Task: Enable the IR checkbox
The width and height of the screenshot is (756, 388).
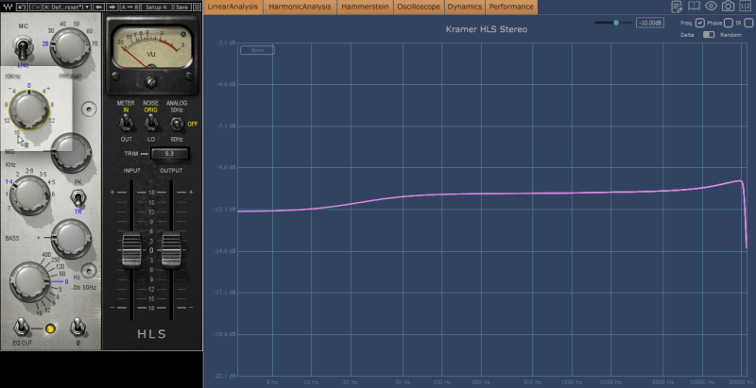Action: [748, 23]
